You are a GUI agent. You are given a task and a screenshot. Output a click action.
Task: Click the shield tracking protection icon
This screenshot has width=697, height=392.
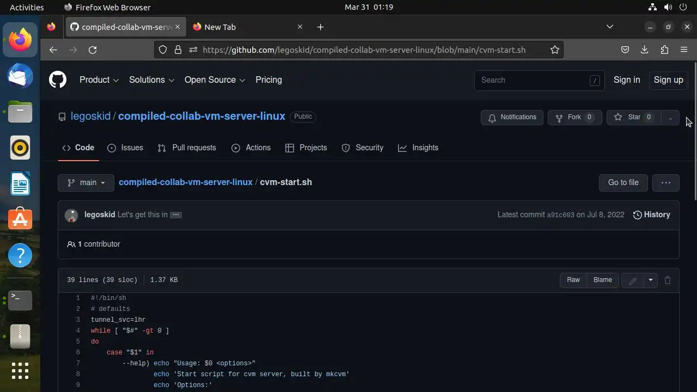[162, 50]
